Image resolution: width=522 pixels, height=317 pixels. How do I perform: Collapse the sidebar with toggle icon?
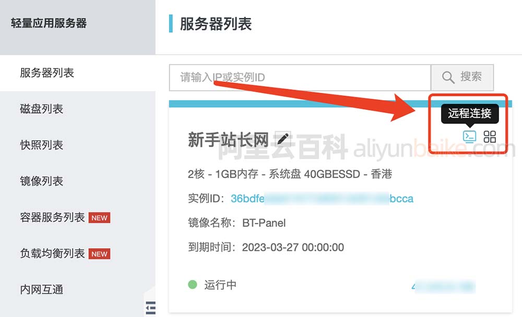coord(151,308)
